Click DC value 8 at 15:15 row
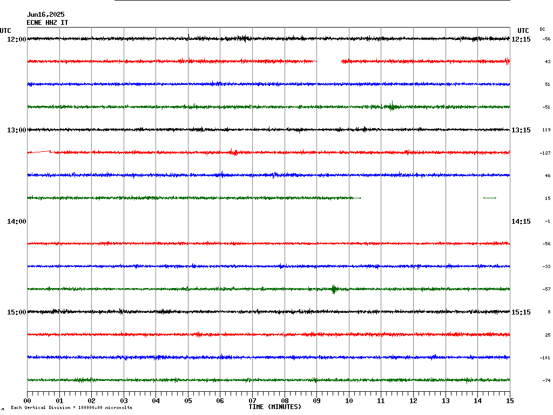The image size is (553, 415). pyautogui.click(x=549, y=312)
